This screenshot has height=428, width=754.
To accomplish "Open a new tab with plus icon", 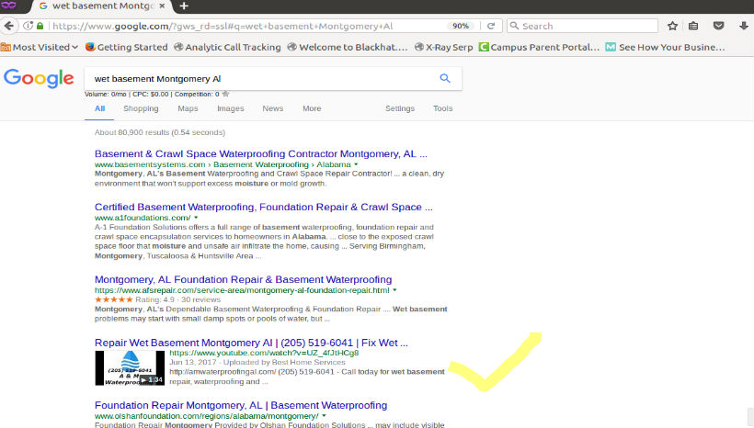I will coord(184,6).
